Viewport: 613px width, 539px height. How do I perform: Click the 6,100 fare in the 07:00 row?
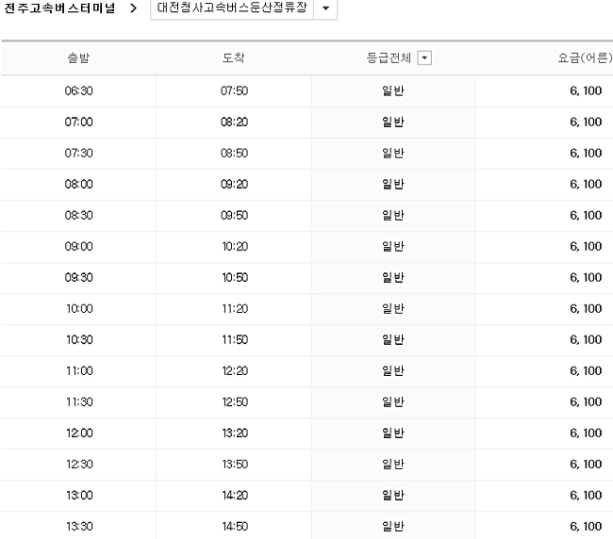pos(586,122)
